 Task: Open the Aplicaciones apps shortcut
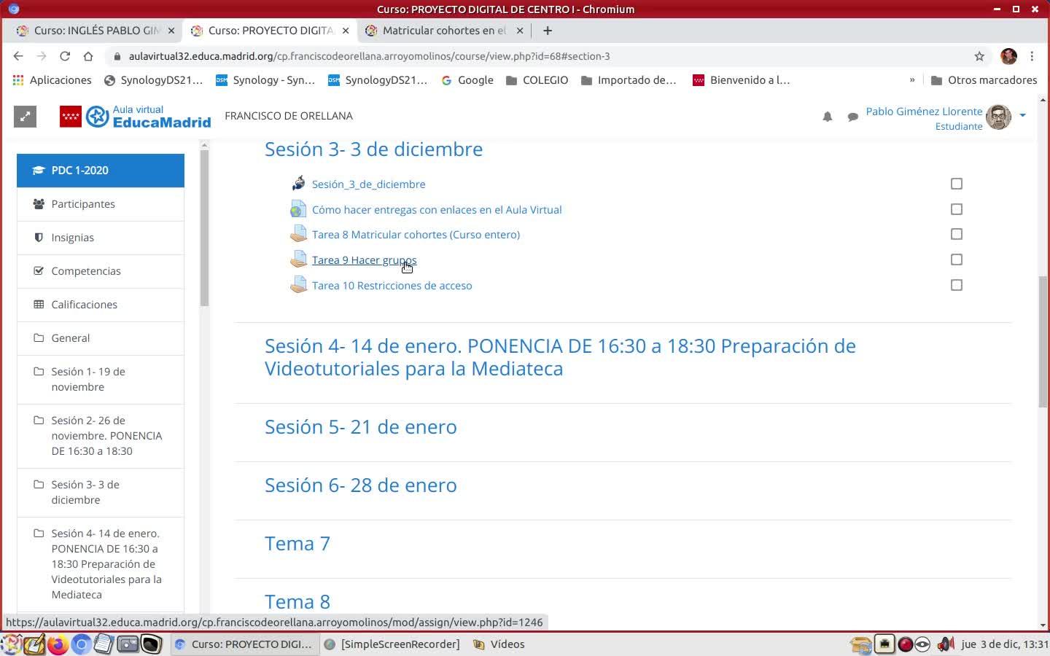point(52,80)
